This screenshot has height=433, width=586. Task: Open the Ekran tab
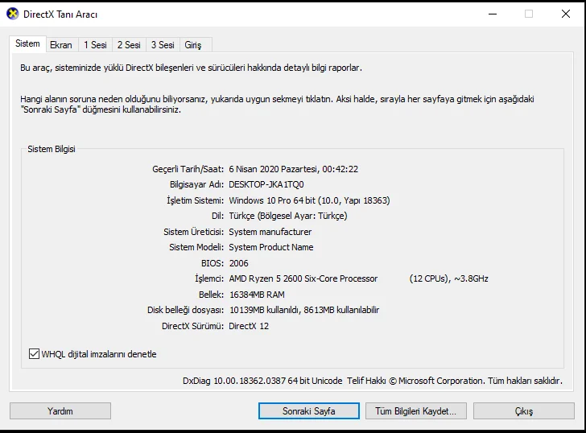pyautogui.click(x=61, y=45)
